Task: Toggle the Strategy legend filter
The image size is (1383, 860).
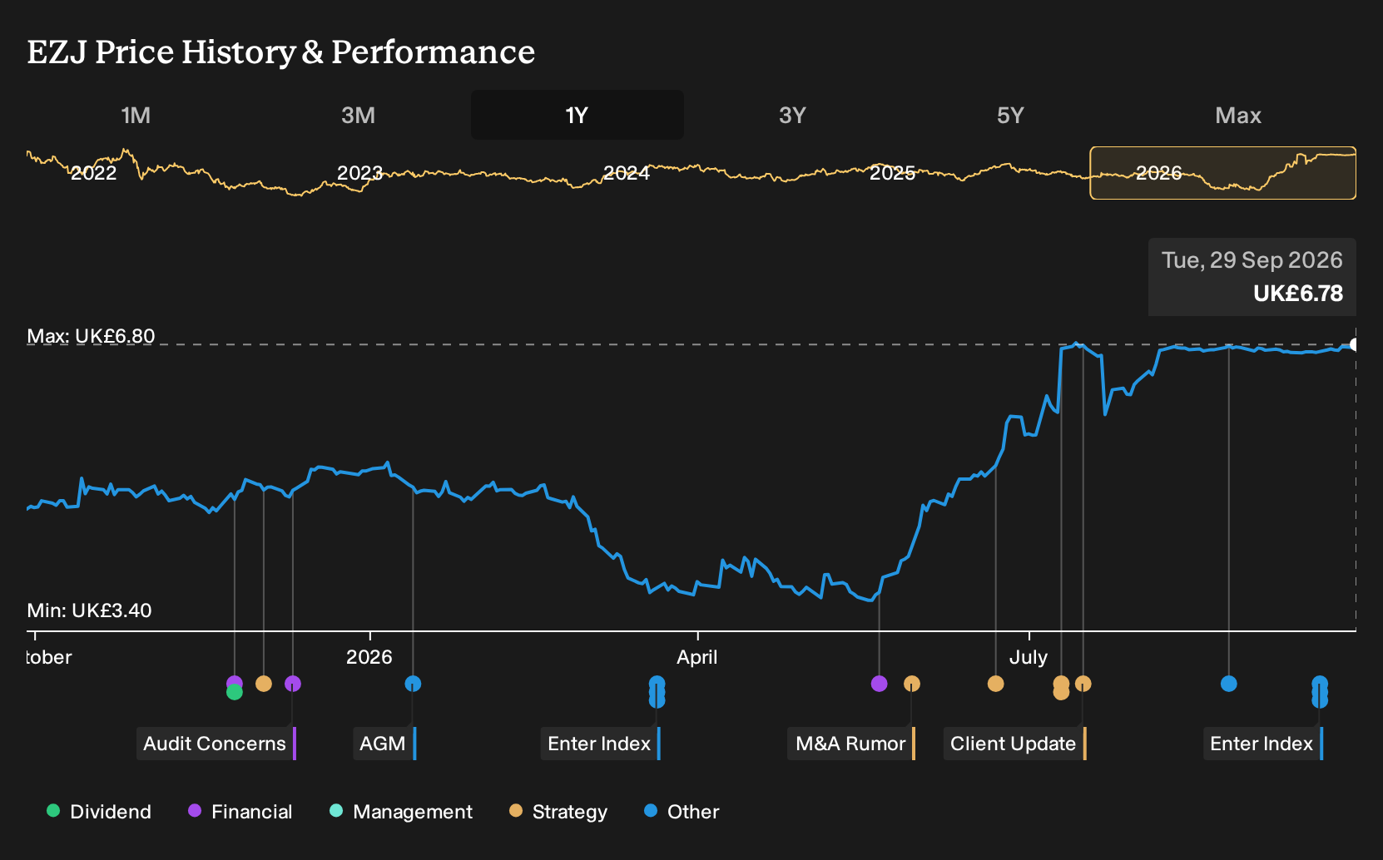Action: coord(558,812)
